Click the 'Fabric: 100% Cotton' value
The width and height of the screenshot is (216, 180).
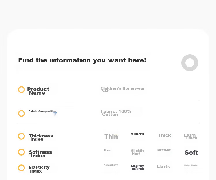pos(116,113)
